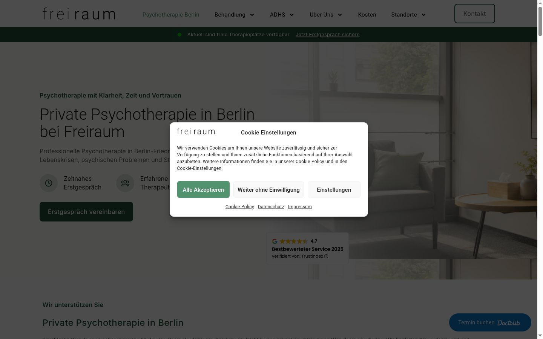Click the page vertical scrollbar
This screenshot has width=543, height=339.
coord(540,169)
